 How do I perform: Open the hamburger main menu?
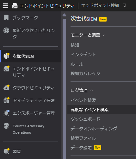pyautogui.click(x=5, y=6)
